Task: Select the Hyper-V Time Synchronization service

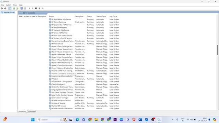Action: point(85,65)
